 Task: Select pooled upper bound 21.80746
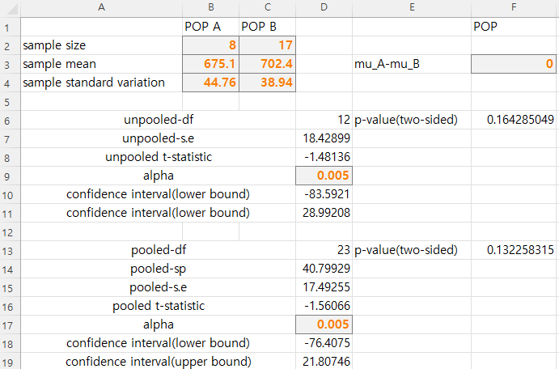coord(324,361)
